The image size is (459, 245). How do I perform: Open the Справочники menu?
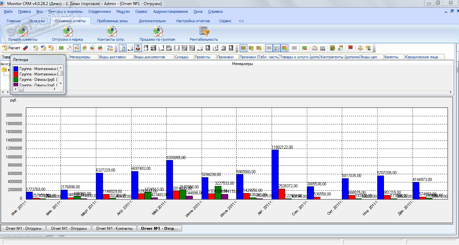(x=99, y=11)
